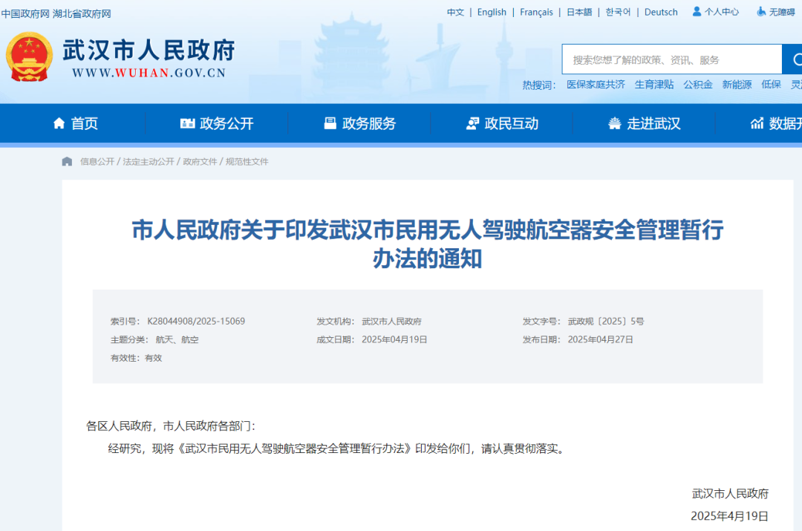Click index number K28044908/2025-15069
Screen dimensions: 802x531
196,322
